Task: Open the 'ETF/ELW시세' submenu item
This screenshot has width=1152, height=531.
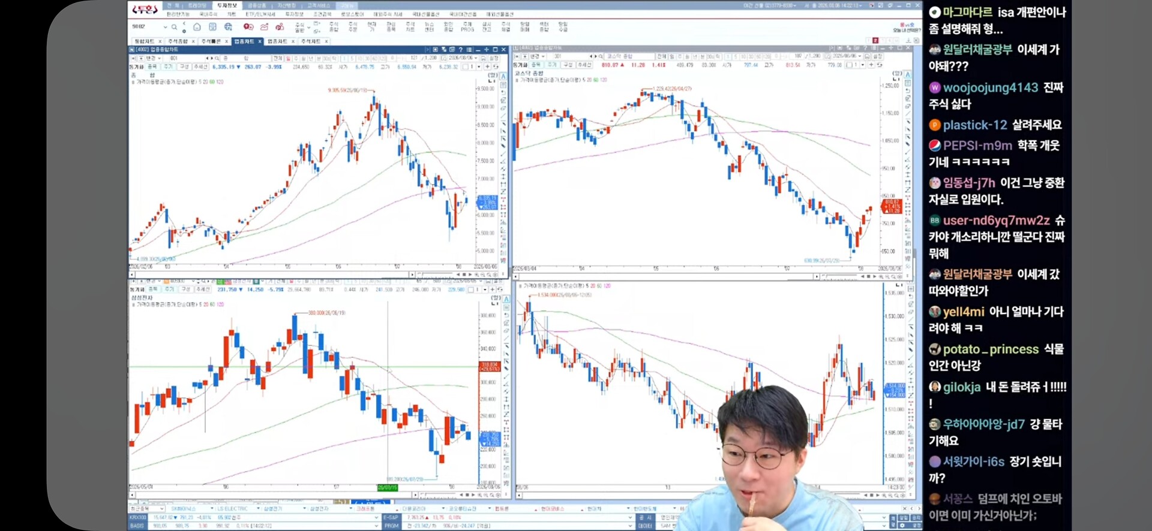Action: (x=260, y=14)
